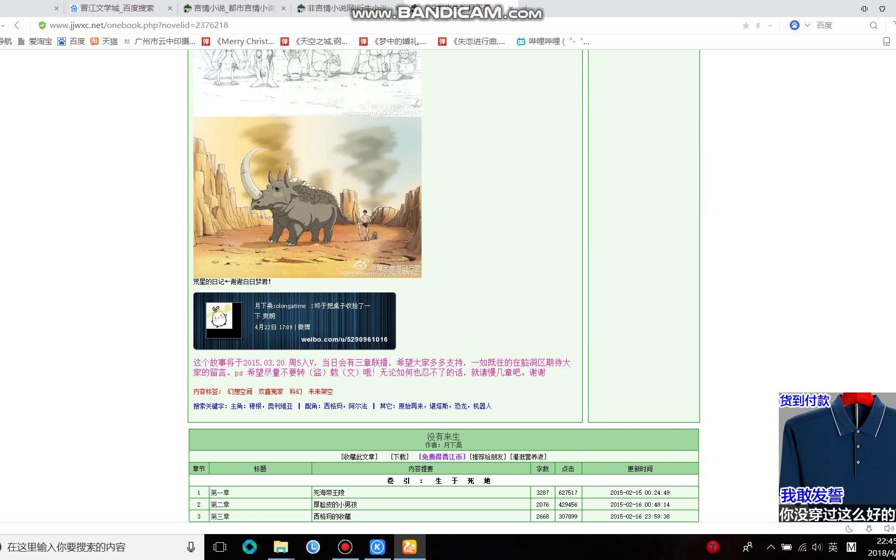Viewport: 896px width, 560px height.
Task: Click the 推荐给朋友 link
Action: coord(488,457)
